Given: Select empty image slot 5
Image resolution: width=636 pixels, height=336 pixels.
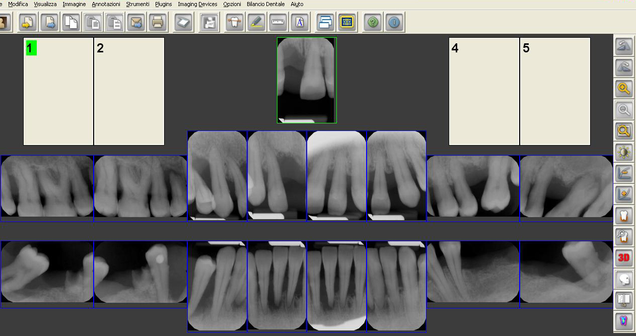Looking at the screenshot, I should 555,91.
